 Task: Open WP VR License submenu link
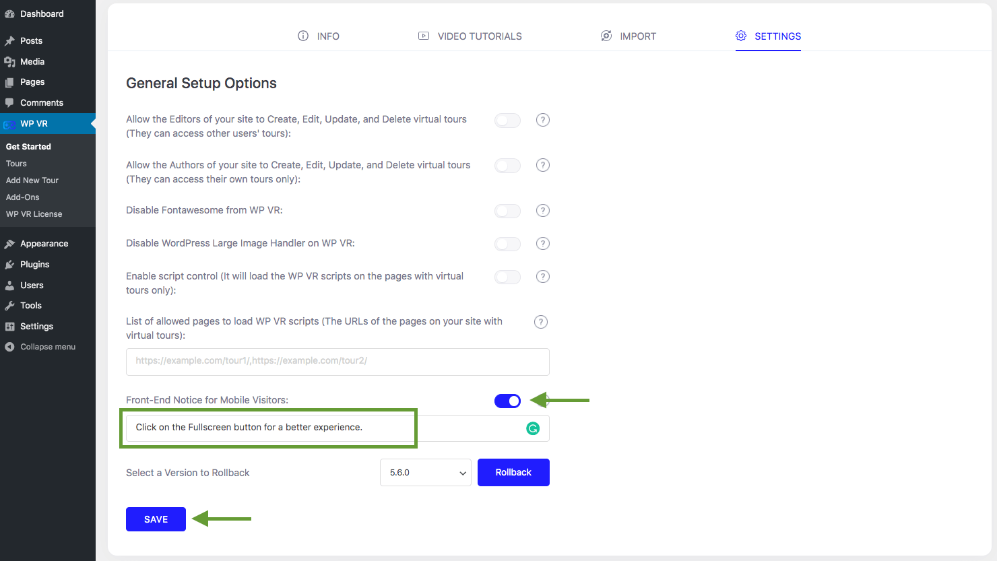pyautogui.click(x=34, y=214)
